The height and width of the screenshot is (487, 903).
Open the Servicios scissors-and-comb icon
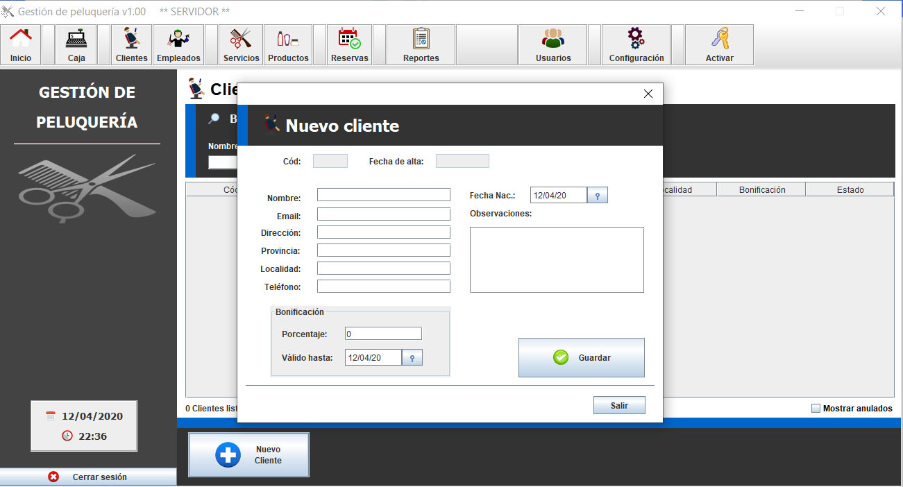click(x=241, y=45)
